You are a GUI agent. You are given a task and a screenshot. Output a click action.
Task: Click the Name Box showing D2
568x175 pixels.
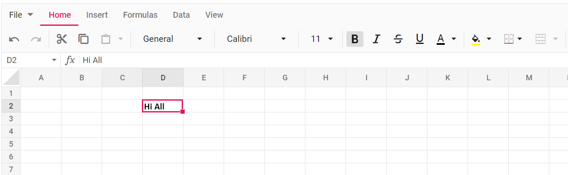[x=31, y=60]
